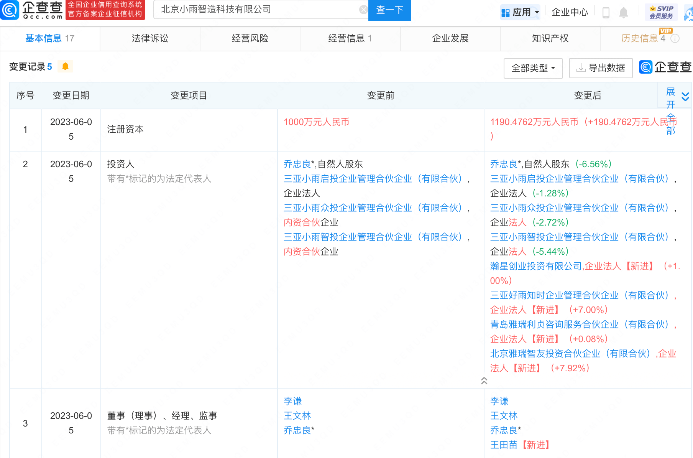Viewport: 693px width, 458px height.
Task: Click the 变更记录 section heading
Action: [30, 67]
